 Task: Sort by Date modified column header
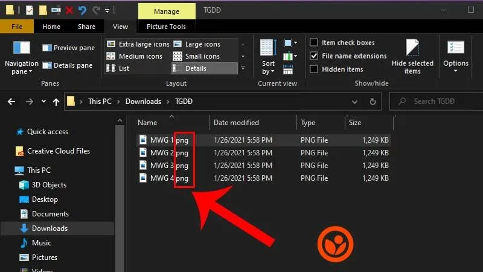[253, 123]
